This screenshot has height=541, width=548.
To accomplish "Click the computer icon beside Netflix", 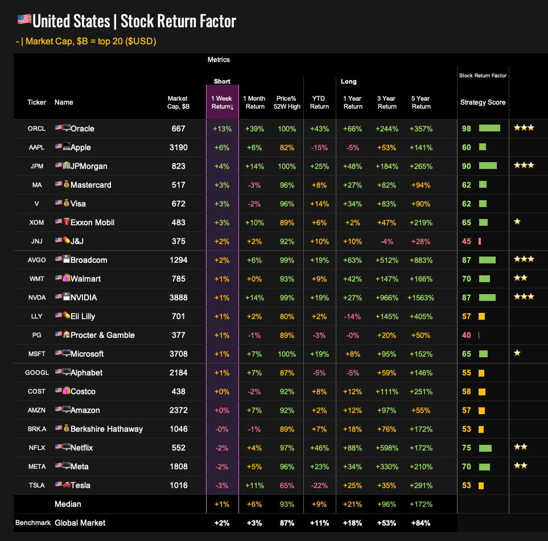I will coord(67,447).
